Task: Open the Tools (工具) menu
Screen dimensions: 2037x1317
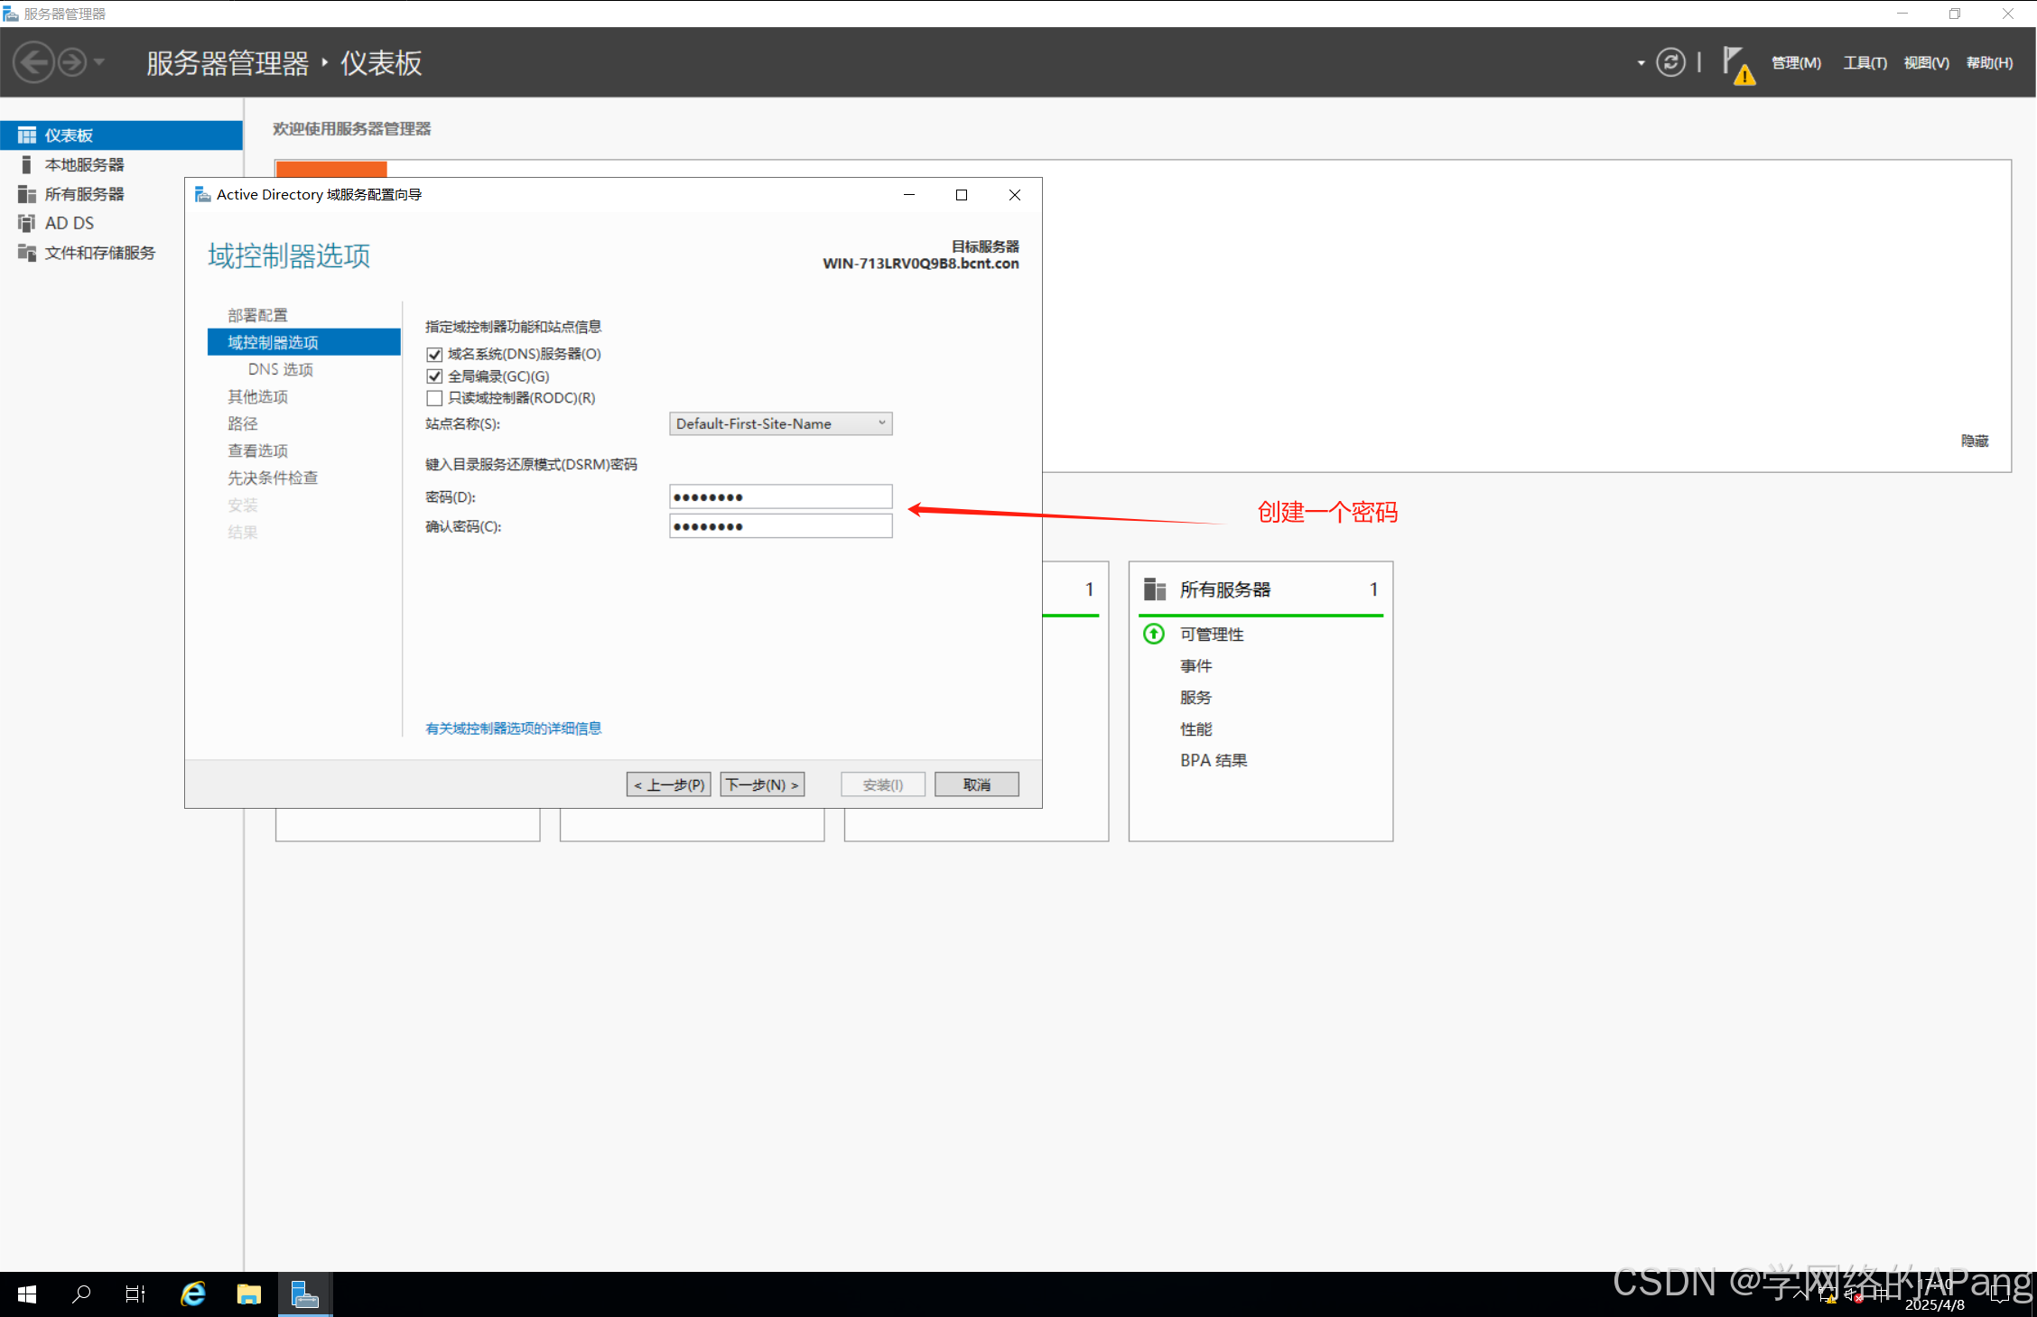Action: coord(1865,62)
